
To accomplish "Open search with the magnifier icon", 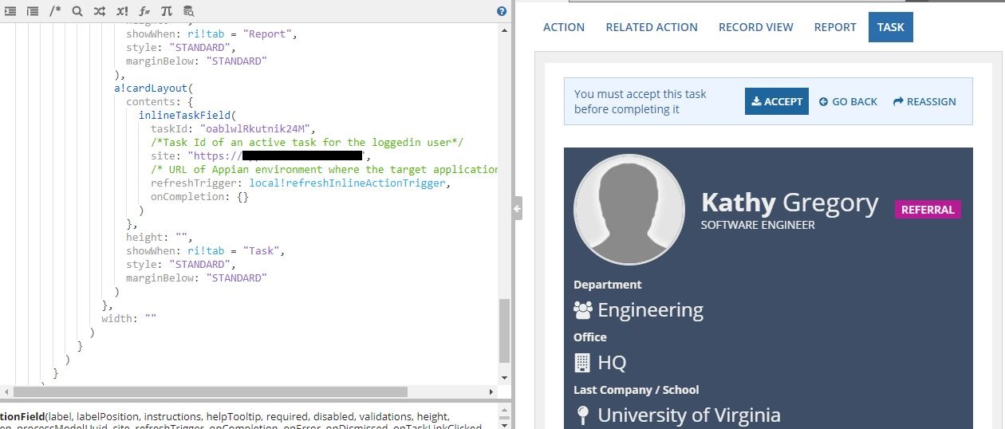I will pos(77,11).
